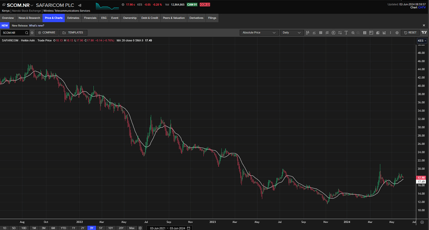Select the 5D time range
The image size is (429, 230).
pos(14,228)
